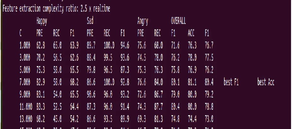292x129 pixels.
Task: Click value '71.6' in the 1.000 row
Action: [175, 45]
